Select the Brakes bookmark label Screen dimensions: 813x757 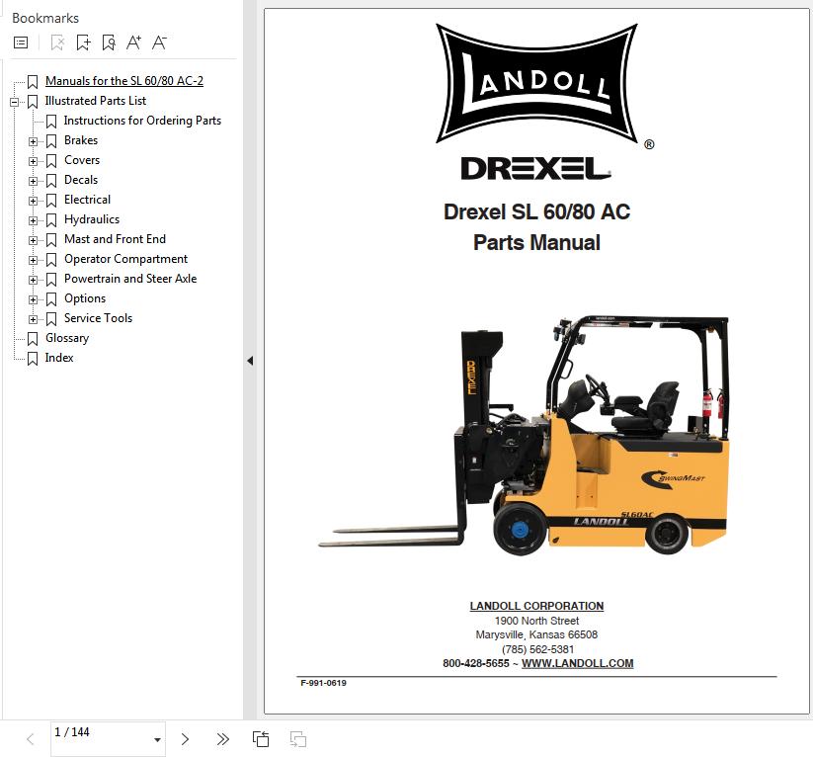(81, 140)
